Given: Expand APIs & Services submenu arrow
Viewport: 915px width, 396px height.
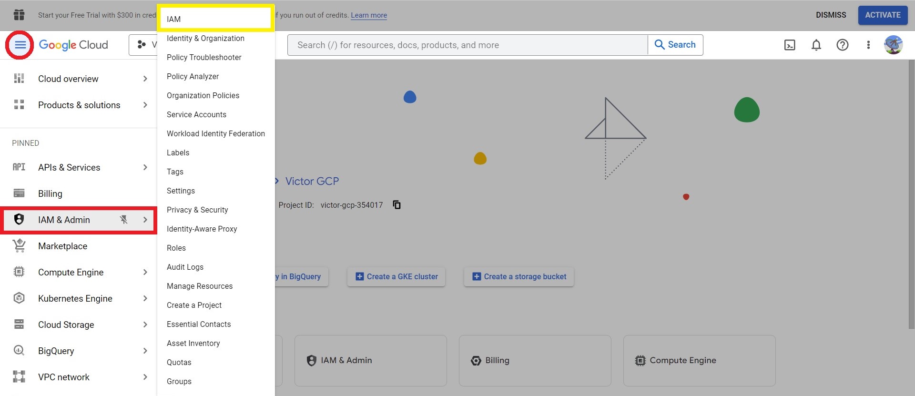Looking at the screenshot, I should [x=145, y=167].
